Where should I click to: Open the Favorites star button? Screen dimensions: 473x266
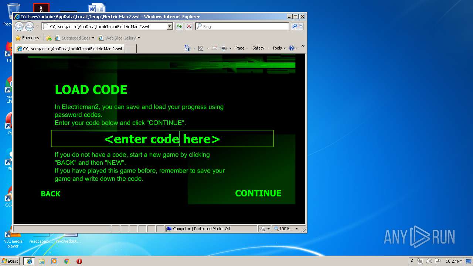coord(27,38)
